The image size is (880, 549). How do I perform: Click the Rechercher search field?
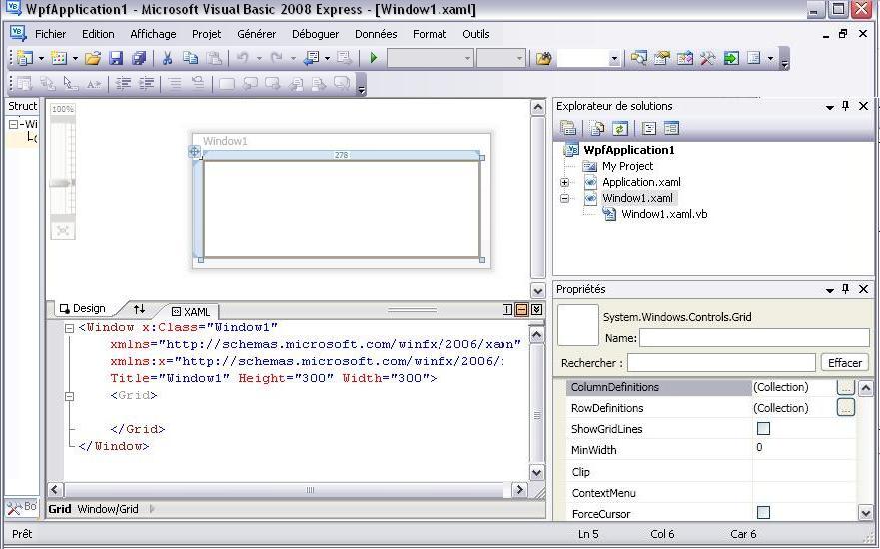(x=721, y=362)
